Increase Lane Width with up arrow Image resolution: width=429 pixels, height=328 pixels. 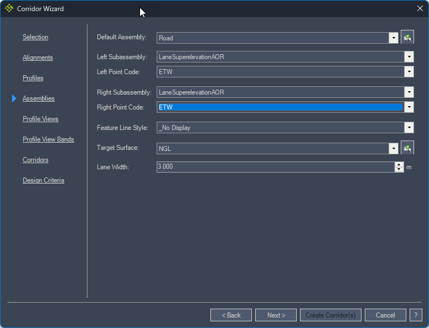click(399, 164)
